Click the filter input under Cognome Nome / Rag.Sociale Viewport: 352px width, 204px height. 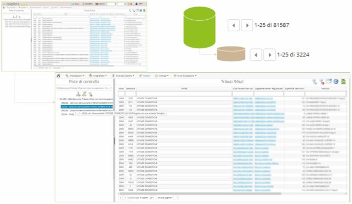[269, 94]
